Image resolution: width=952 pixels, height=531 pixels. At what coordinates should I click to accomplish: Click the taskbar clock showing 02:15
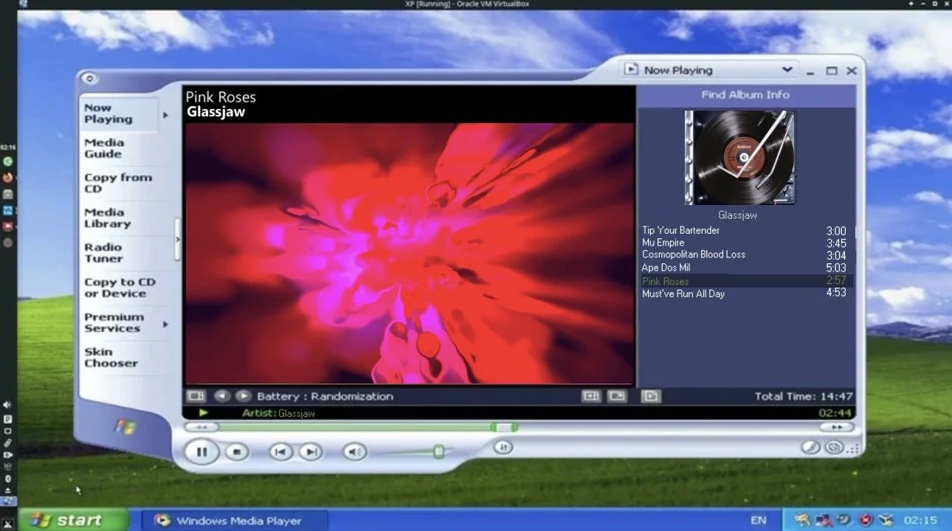point(920,520)
